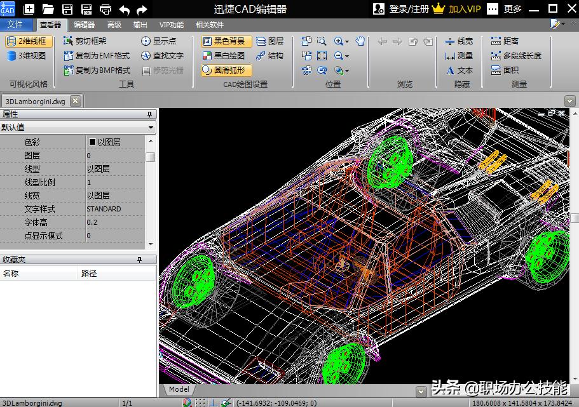The width and height of the screenshot is (579, 407).
Task: Open the zoom-in dropdown arrow
Action: point(347,41)
